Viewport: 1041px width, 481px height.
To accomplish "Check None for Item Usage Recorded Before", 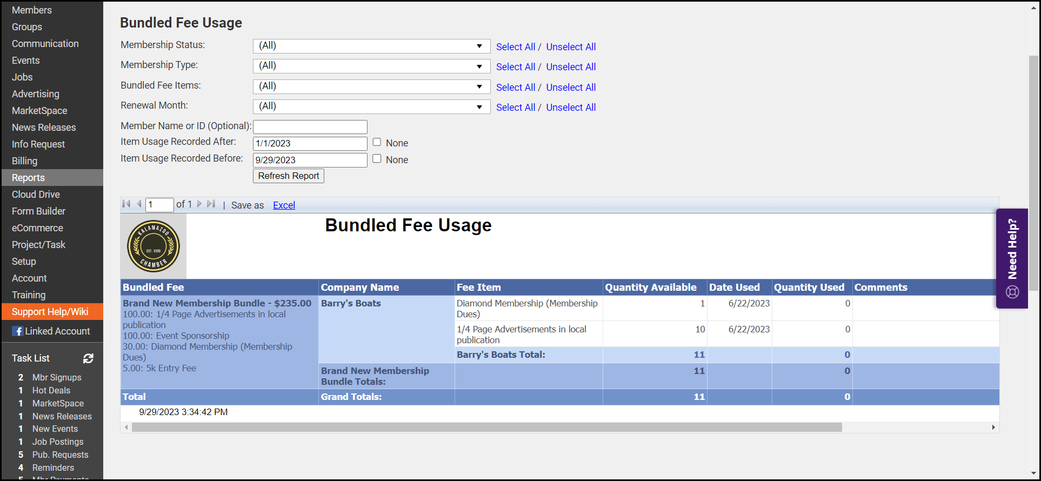I will coord(377,159).
